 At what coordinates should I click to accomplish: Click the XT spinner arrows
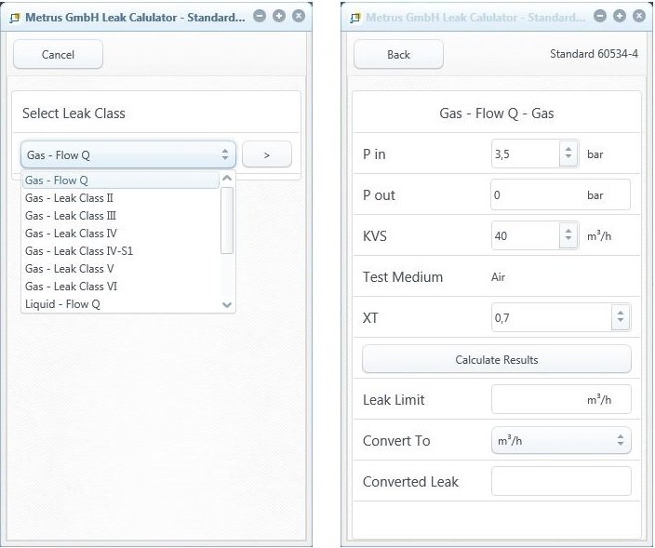click(621, 318)
